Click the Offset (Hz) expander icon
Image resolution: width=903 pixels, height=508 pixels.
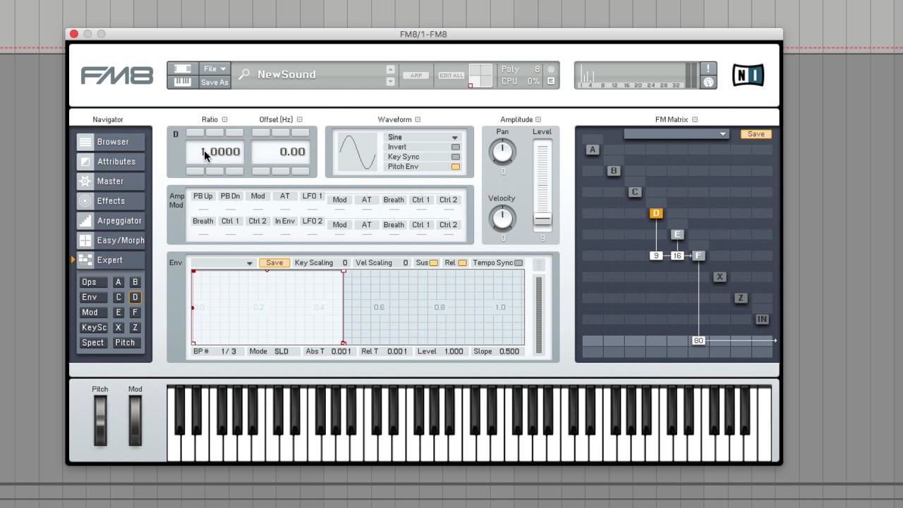click(299, 120)
